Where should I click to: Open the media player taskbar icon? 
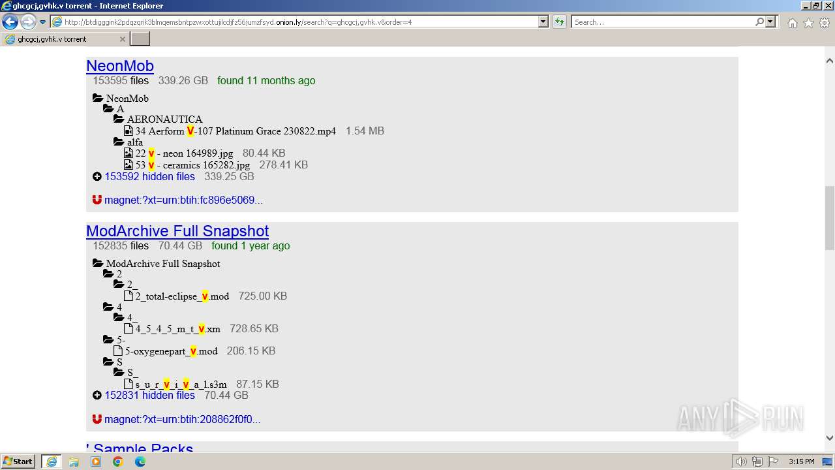[x=96, y=462]
